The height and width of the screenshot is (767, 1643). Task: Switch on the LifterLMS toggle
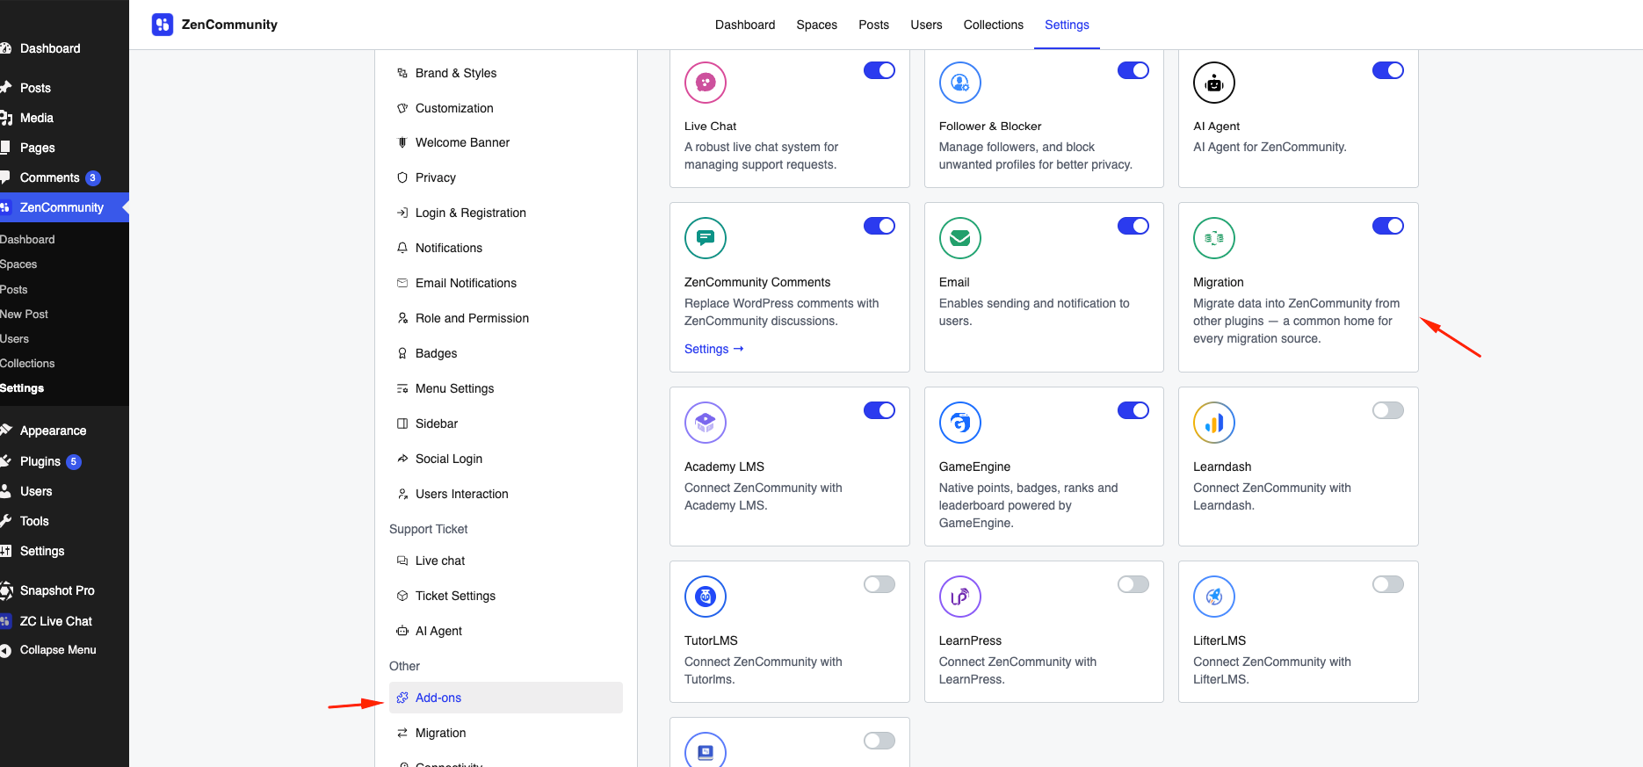pyautogui.click(x=1388, y=584)
